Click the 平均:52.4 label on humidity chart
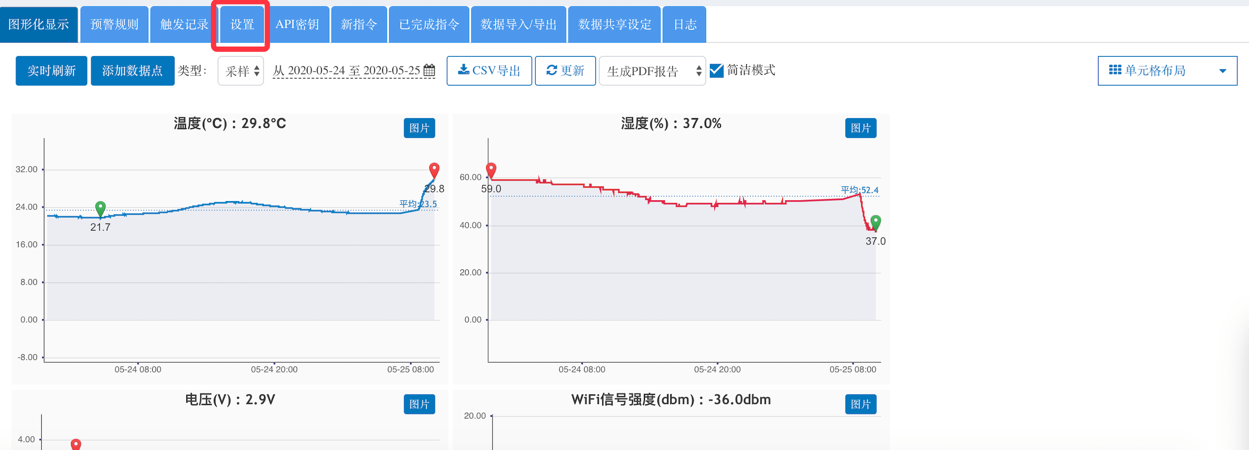1249x450 pixels. coord(860,189)
